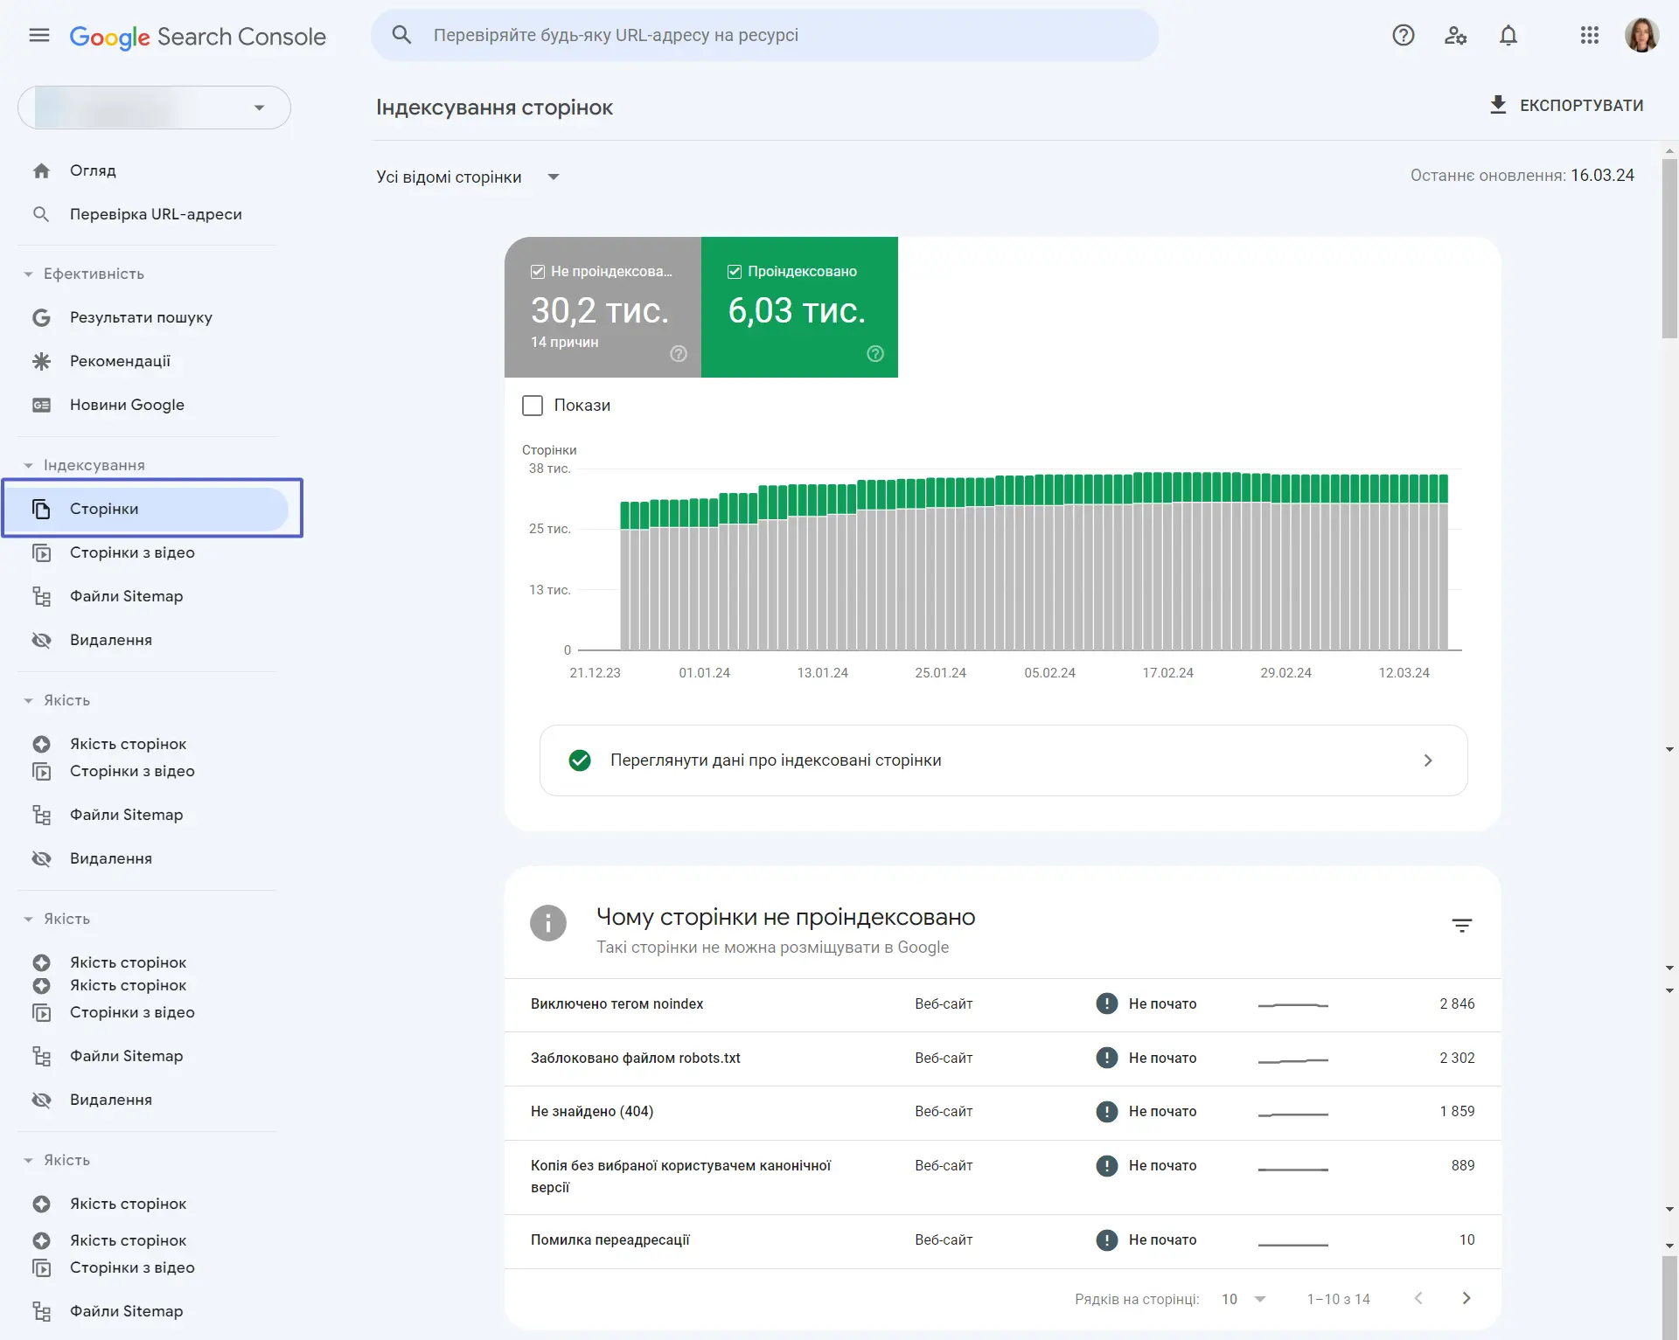Click the Огляд home icon
The height and width of the screenshot is (1340, 1679).
click(x=41, y=170)
